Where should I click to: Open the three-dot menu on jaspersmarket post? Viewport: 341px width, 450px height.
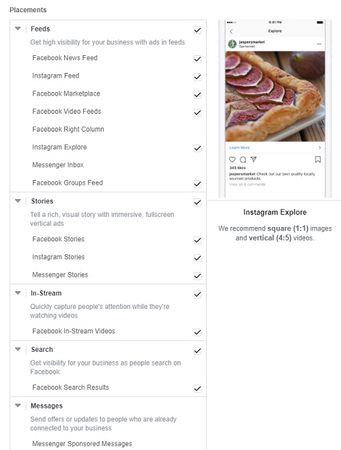(319, 44)
